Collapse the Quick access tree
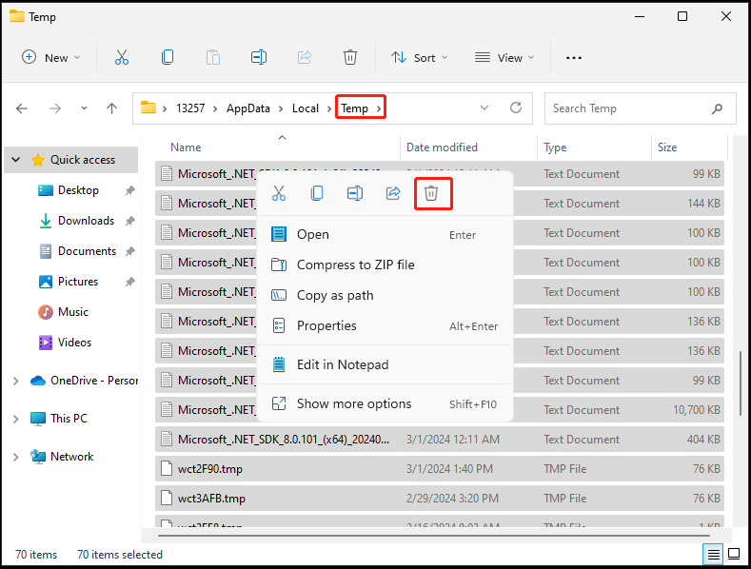Screen dimensions: 751x569 coord(16,160)
